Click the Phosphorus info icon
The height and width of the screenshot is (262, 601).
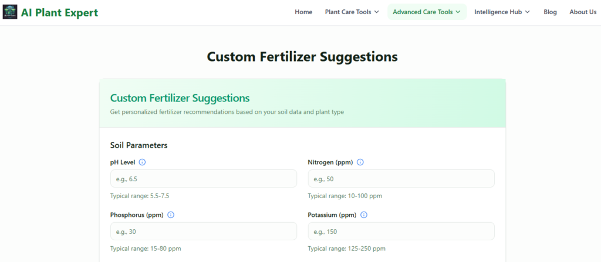tap(171, 215)
